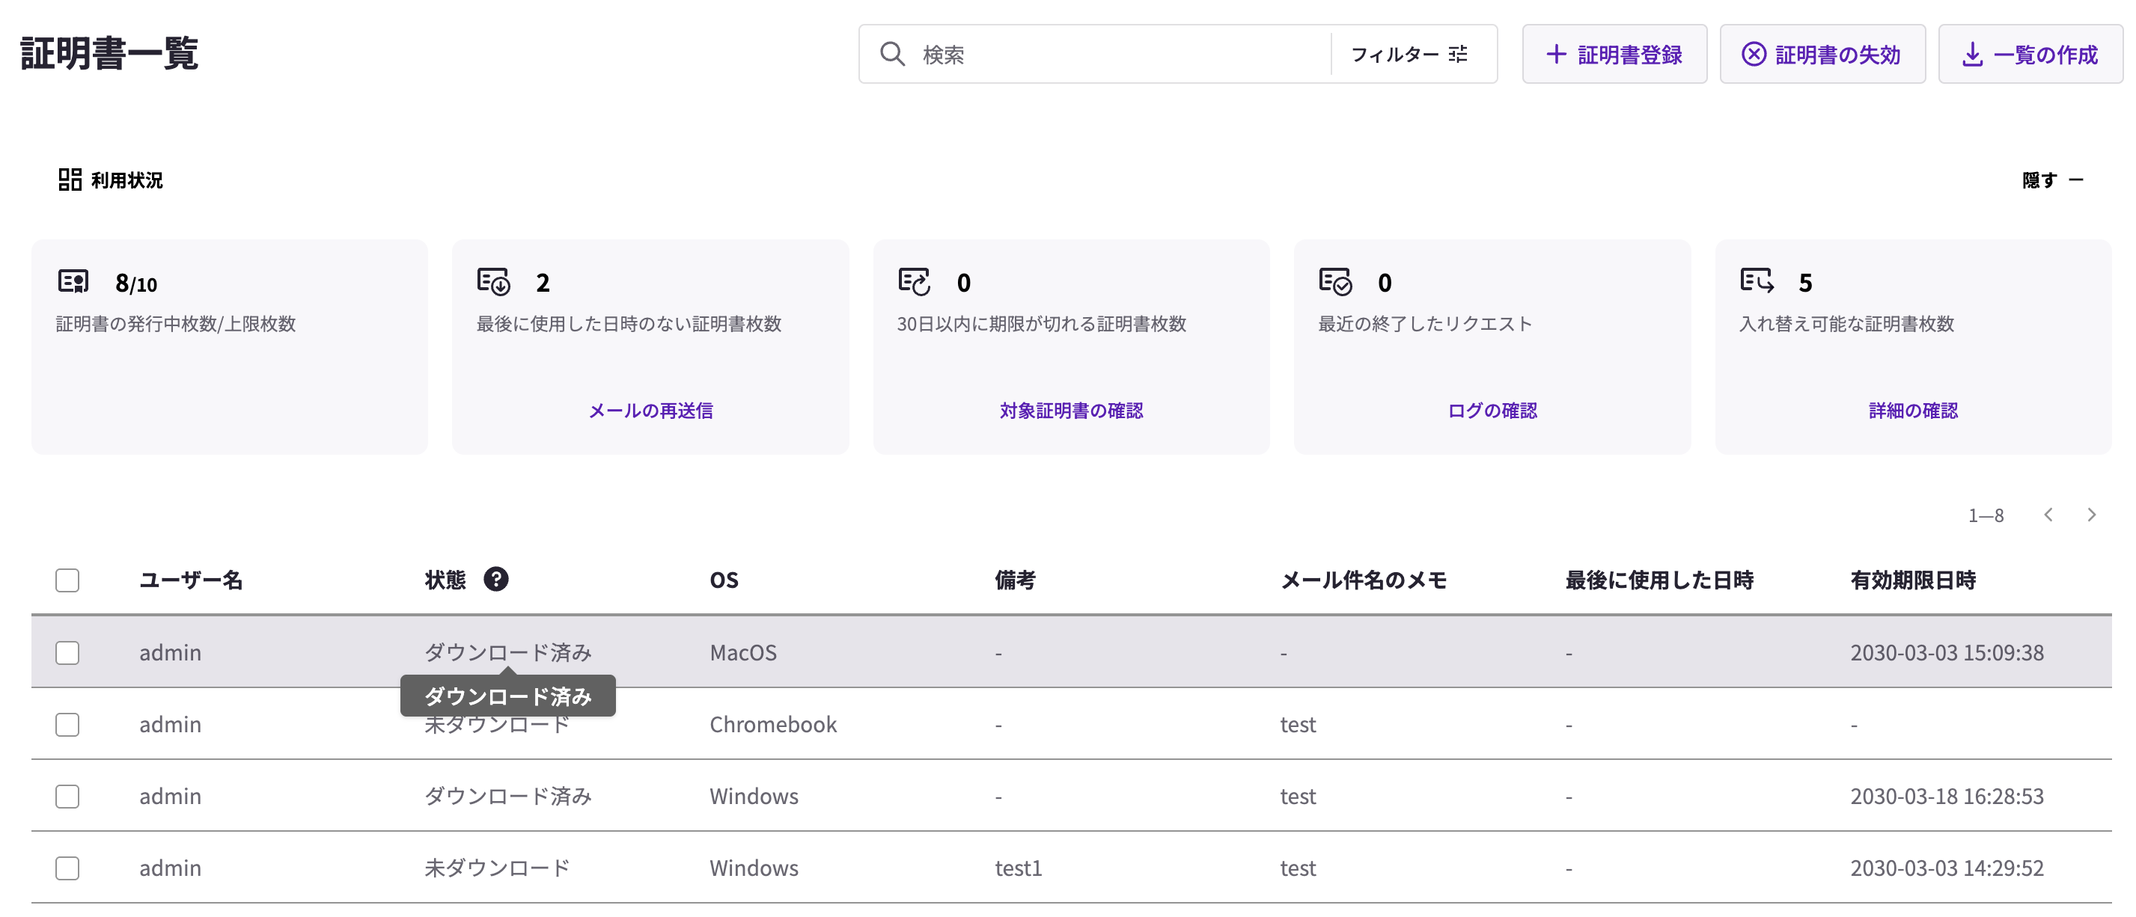Click the Chromebook cell
The width and height of the screenshot is (2136, 917).
pyautogui.click(x=773, y=725)
